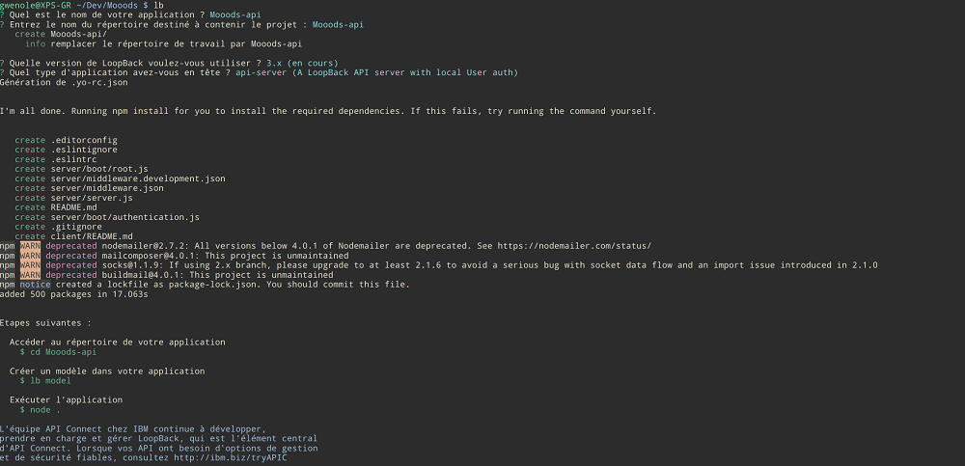Click the 'node .' command line

click(x=40, y=409)
